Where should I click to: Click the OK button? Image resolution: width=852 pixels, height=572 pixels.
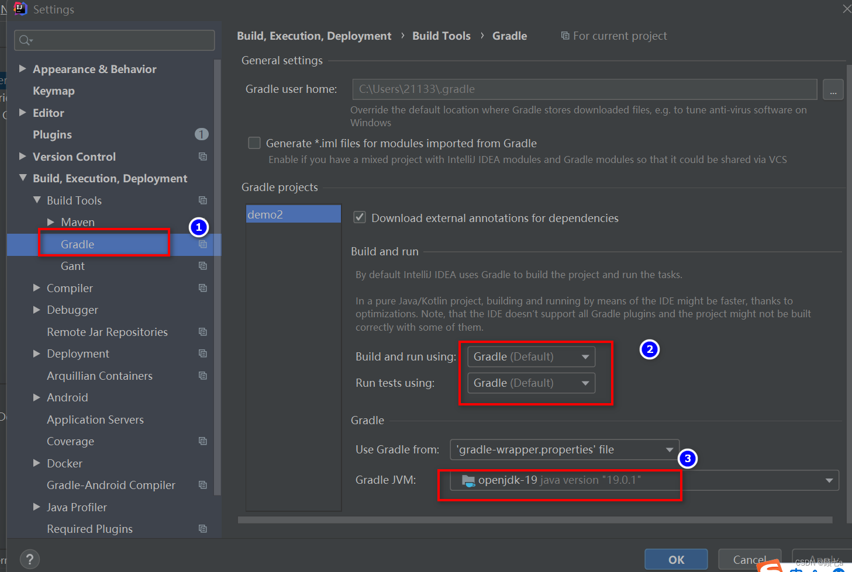pos(676,560)
